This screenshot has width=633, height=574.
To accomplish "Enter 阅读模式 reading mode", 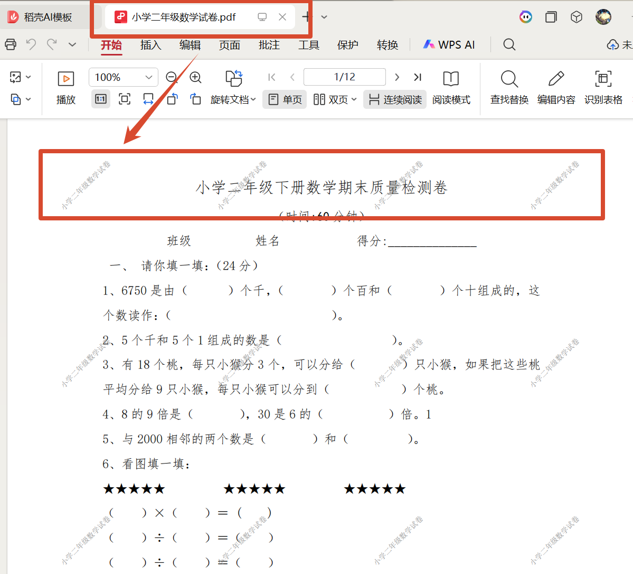I will click(x=451, y=88).
